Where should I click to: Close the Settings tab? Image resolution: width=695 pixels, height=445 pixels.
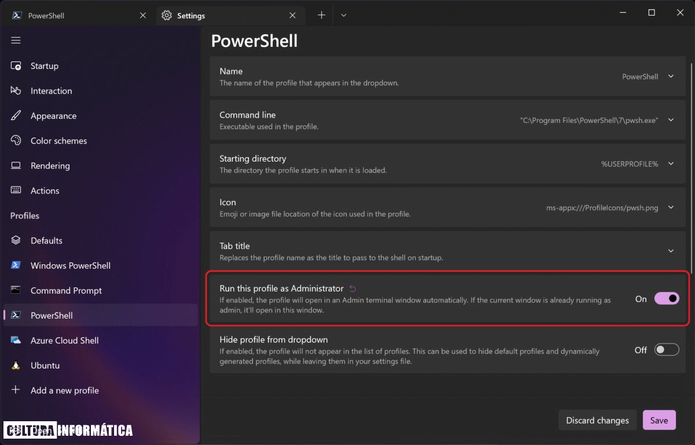(x=293, y=16)
